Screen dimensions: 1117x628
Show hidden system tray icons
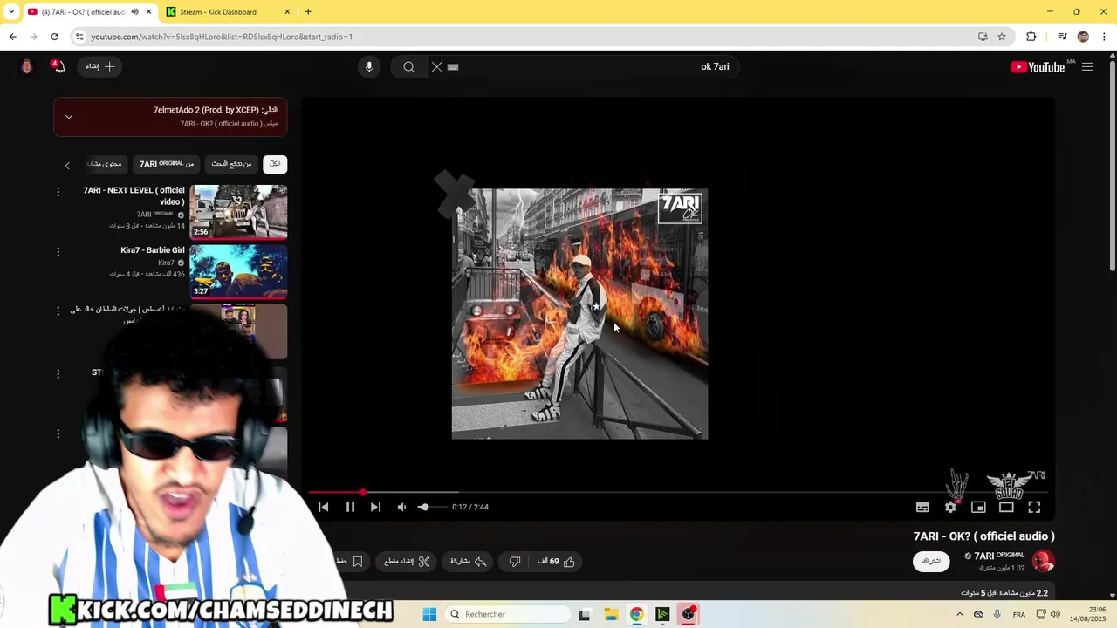coord(960,614)
